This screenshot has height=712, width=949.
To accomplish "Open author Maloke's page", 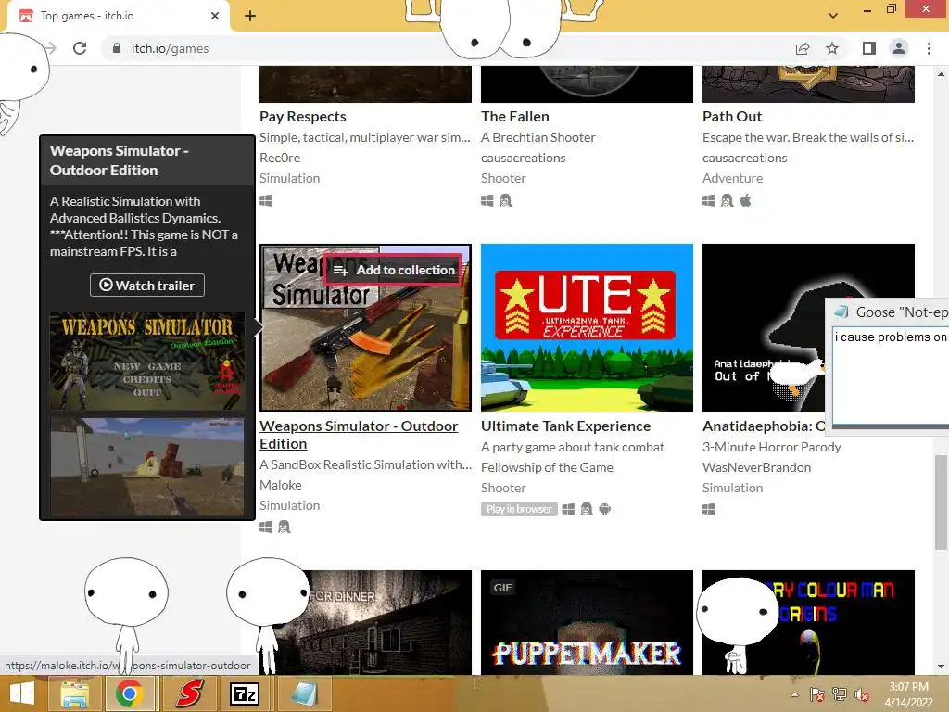I will (280, 485).
